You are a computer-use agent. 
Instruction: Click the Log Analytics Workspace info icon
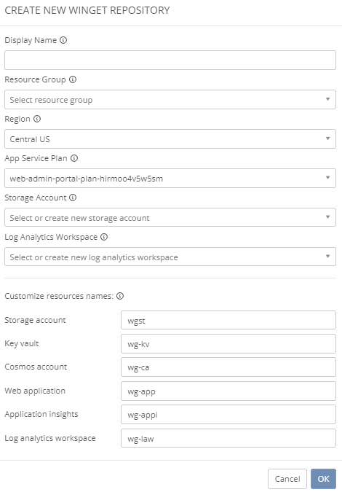click(104, 237)
